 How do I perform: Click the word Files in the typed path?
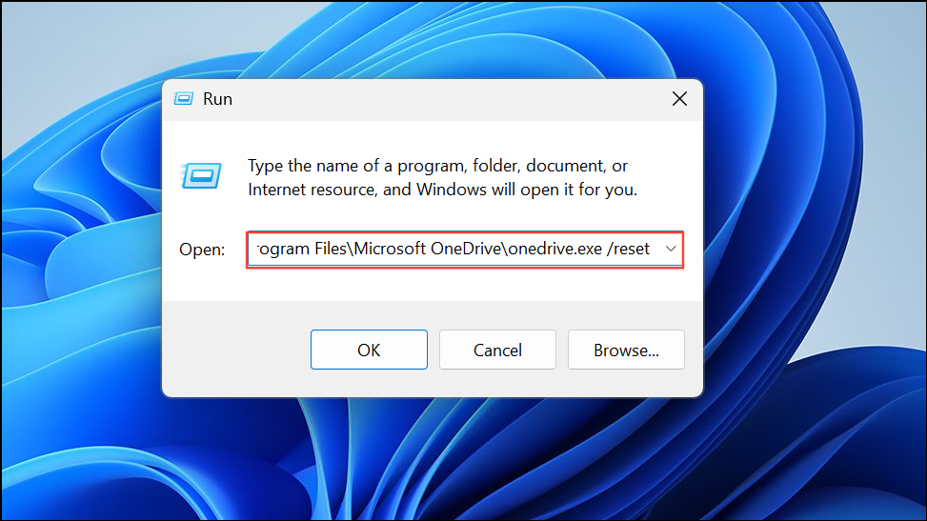tap(332, 249)
